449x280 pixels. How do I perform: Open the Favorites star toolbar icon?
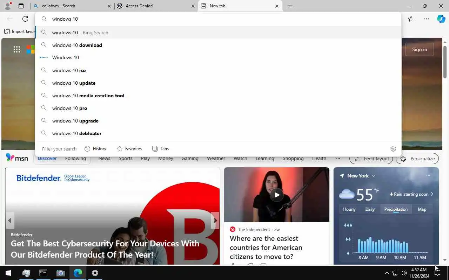[411, 19]
